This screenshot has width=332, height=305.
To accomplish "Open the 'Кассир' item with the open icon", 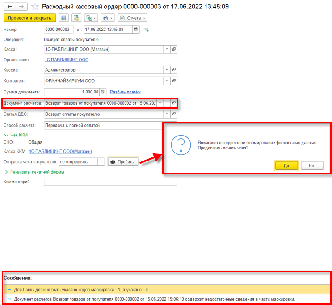I will click(174, 70).
